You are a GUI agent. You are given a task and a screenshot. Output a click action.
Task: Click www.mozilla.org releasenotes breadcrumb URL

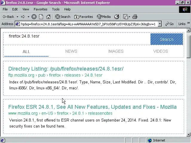click(60, 113)
